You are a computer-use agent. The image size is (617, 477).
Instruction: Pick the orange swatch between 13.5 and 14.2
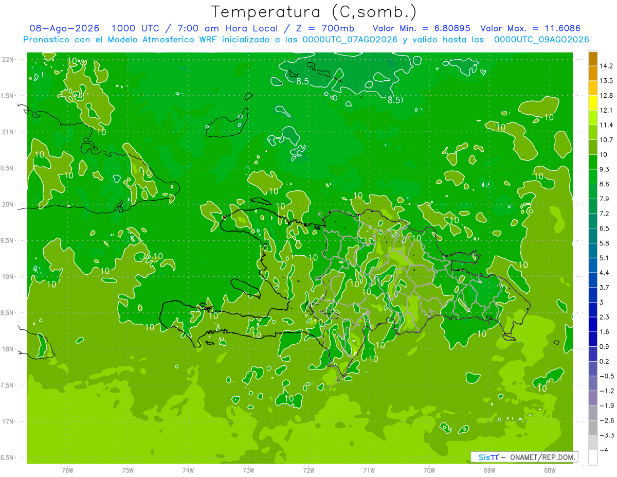[593, 73]
